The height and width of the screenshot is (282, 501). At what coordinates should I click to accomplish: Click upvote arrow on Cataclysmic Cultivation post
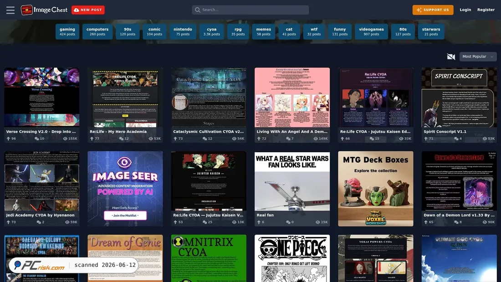[175, 138]
